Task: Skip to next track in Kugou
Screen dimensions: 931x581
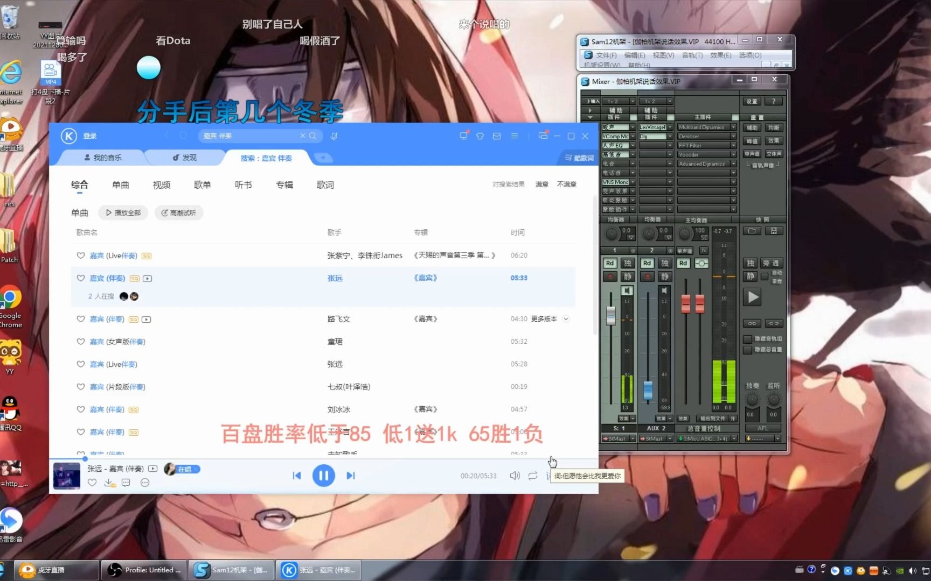Action: 351,476
